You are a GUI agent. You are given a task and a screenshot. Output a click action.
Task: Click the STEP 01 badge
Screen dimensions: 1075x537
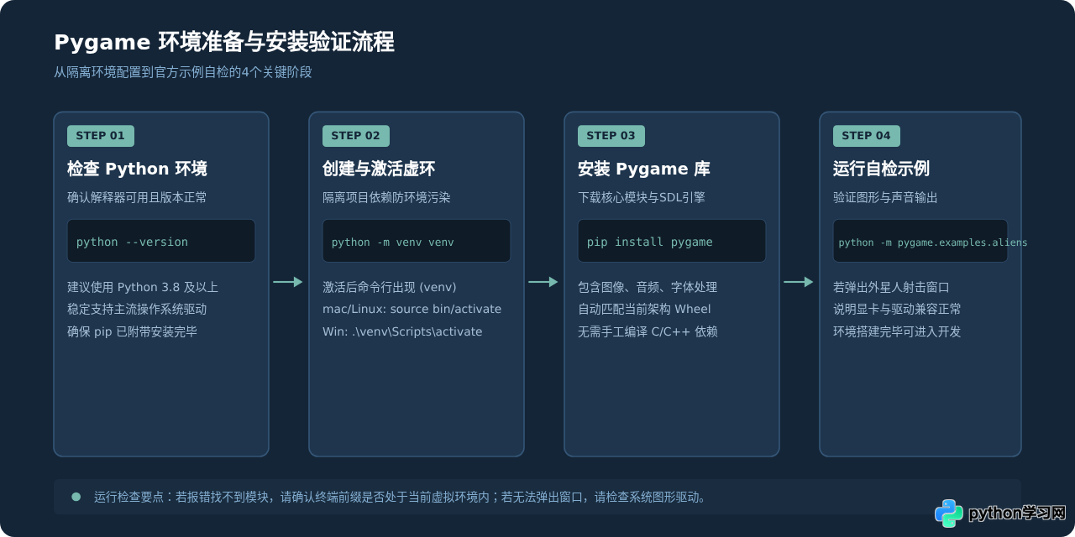point(101,136)
